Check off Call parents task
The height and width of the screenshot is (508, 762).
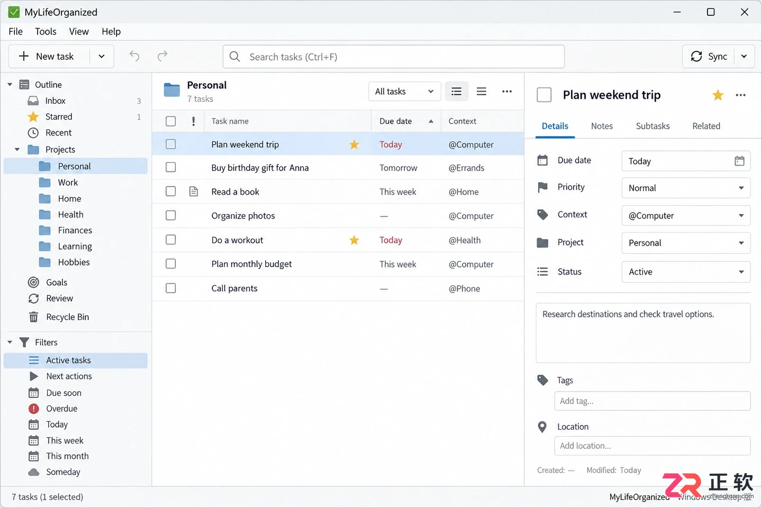(x=171, y=288)
